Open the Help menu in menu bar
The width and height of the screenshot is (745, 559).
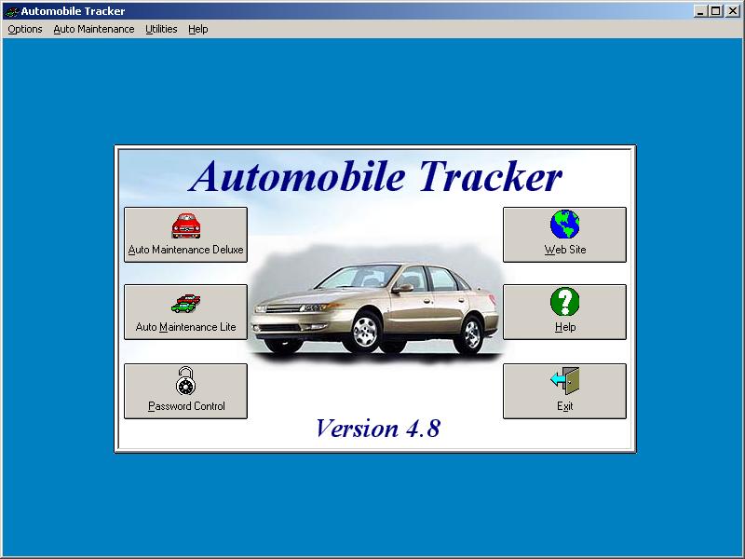tap(197, 29)
